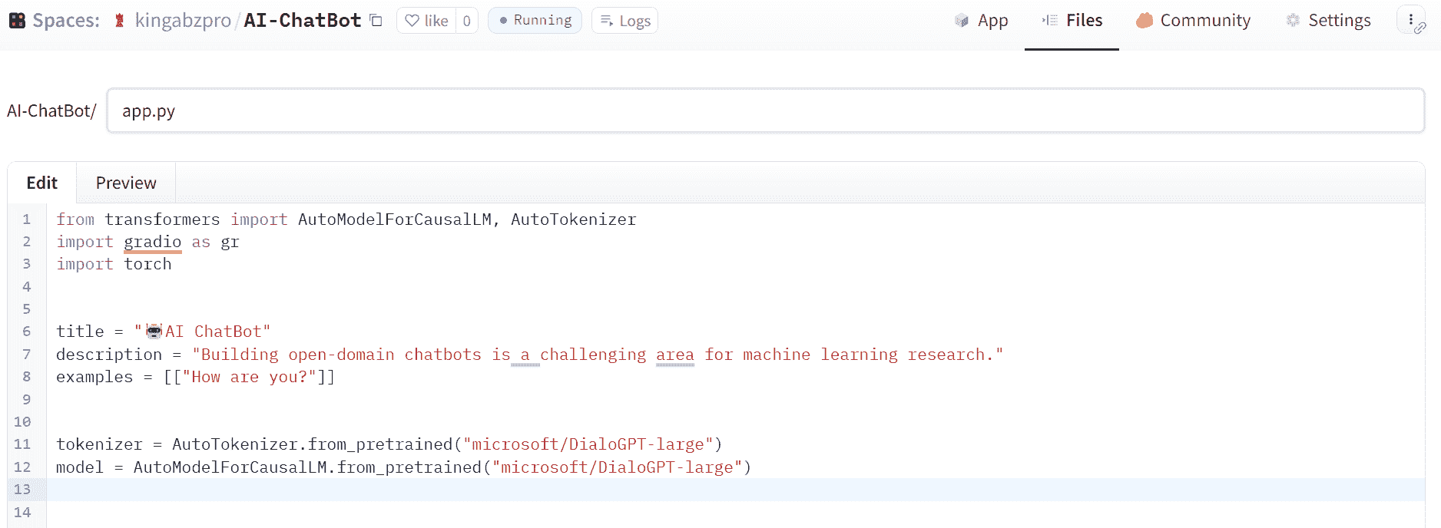Click the link icon at the top right
Viewport: 1441px width, 528px height.
coord(1420,28)
